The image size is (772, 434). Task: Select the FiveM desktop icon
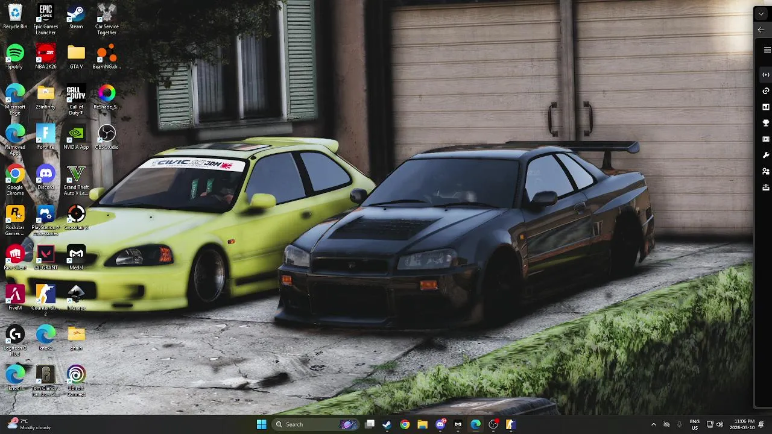[15, 298]
